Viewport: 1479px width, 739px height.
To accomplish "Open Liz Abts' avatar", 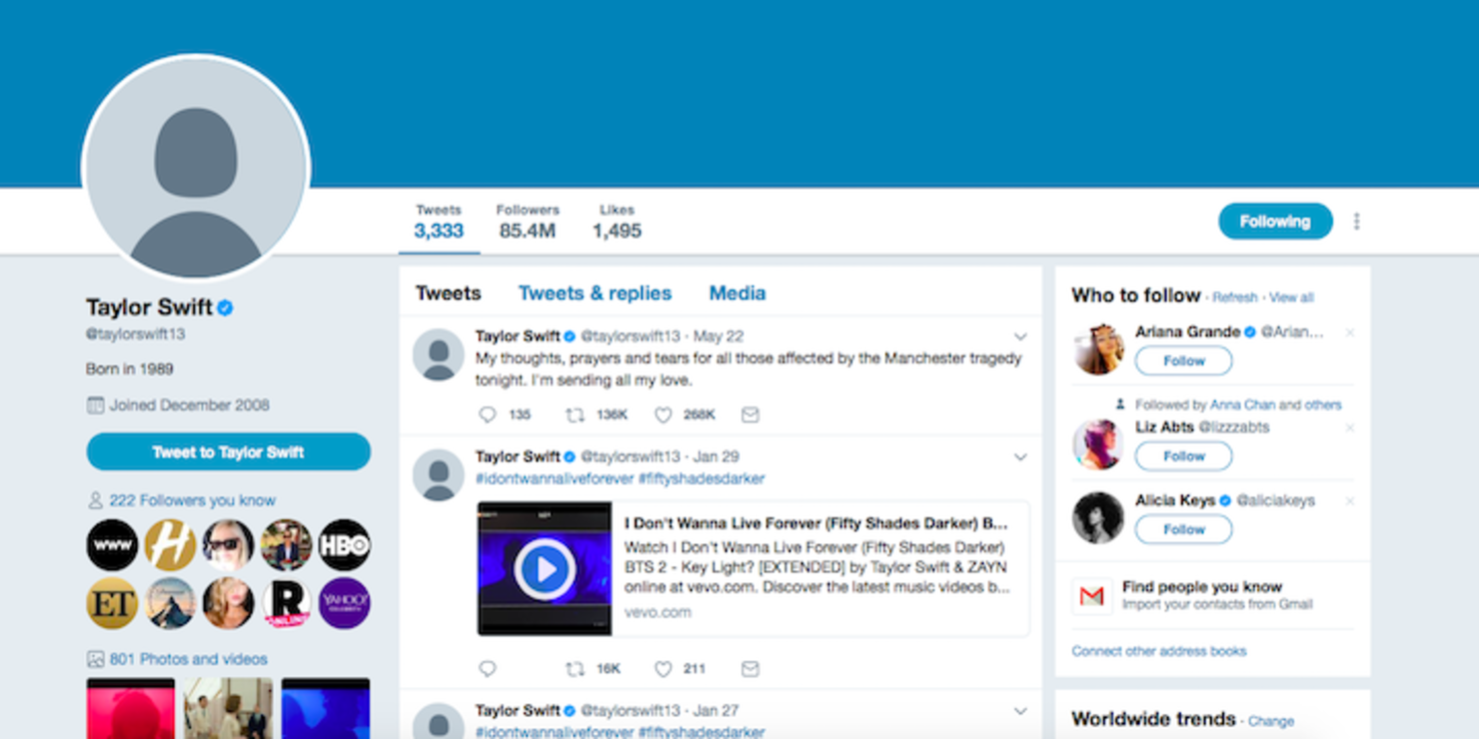I will [x=1098, y=443].
